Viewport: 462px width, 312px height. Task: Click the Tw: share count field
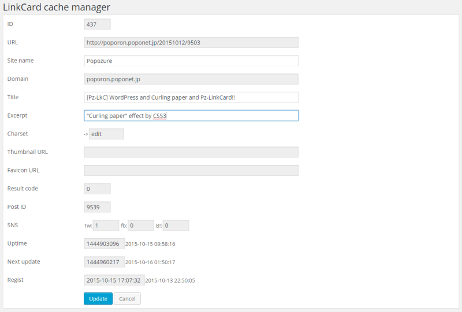[x=106, y=225]
